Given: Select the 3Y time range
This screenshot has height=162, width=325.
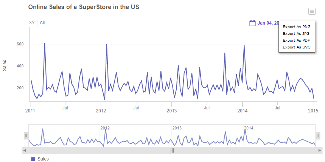Looking at the screenshot, I should [x=32, y=23].
